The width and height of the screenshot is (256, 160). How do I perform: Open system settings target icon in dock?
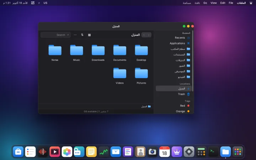point(189,152)
